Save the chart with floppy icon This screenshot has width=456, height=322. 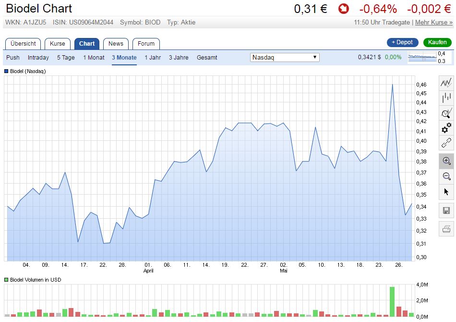446,210
